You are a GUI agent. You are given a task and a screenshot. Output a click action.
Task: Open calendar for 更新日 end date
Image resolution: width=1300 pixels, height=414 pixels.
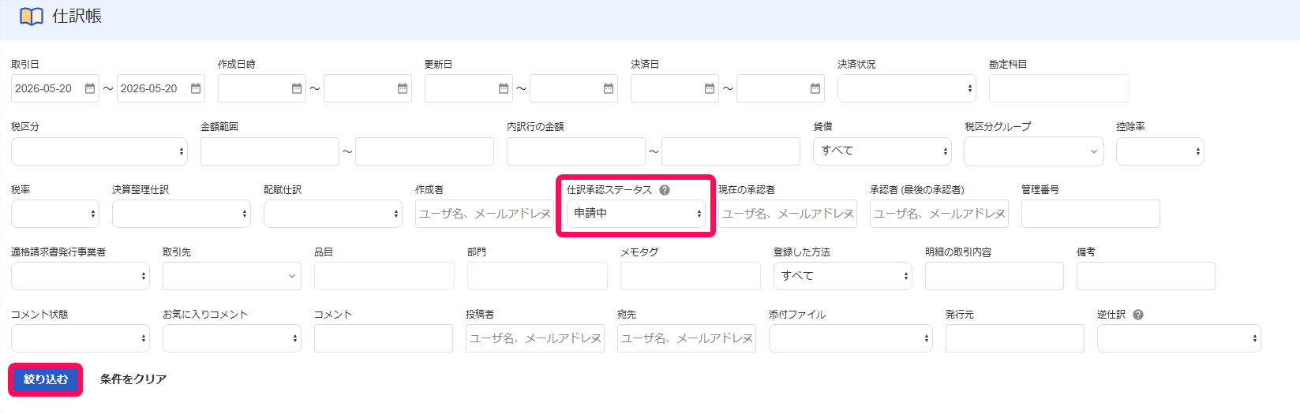609,88
